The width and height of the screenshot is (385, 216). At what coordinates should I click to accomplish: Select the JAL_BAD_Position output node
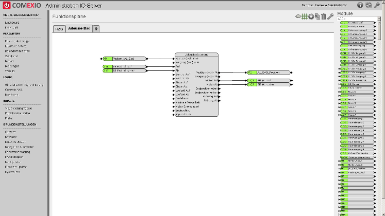pos(269,73)
